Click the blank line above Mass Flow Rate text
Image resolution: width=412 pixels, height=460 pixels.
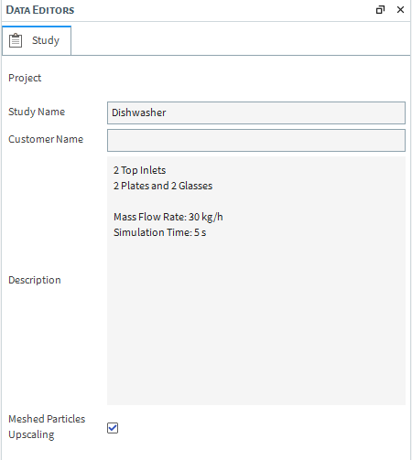tap(256, 201)
